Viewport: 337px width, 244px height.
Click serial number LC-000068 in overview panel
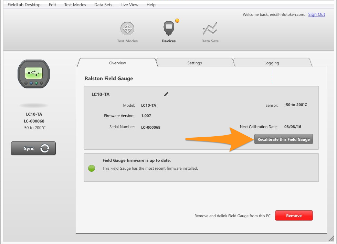point(151,127)
